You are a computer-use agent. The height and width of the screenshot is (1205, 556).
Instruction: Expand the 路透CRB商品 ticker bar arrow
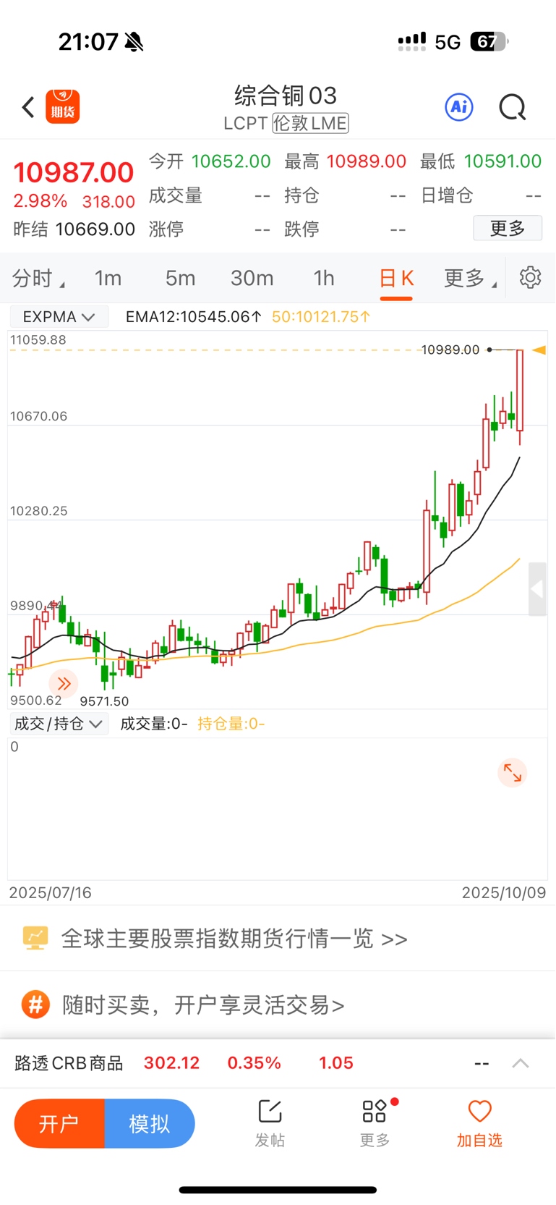pos(521,1063)
